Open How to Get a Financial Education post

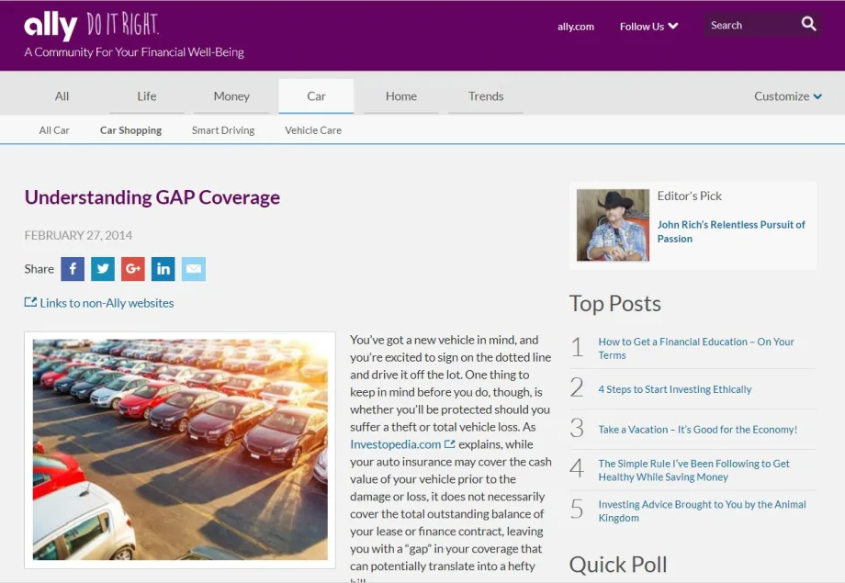pos(695,349)
